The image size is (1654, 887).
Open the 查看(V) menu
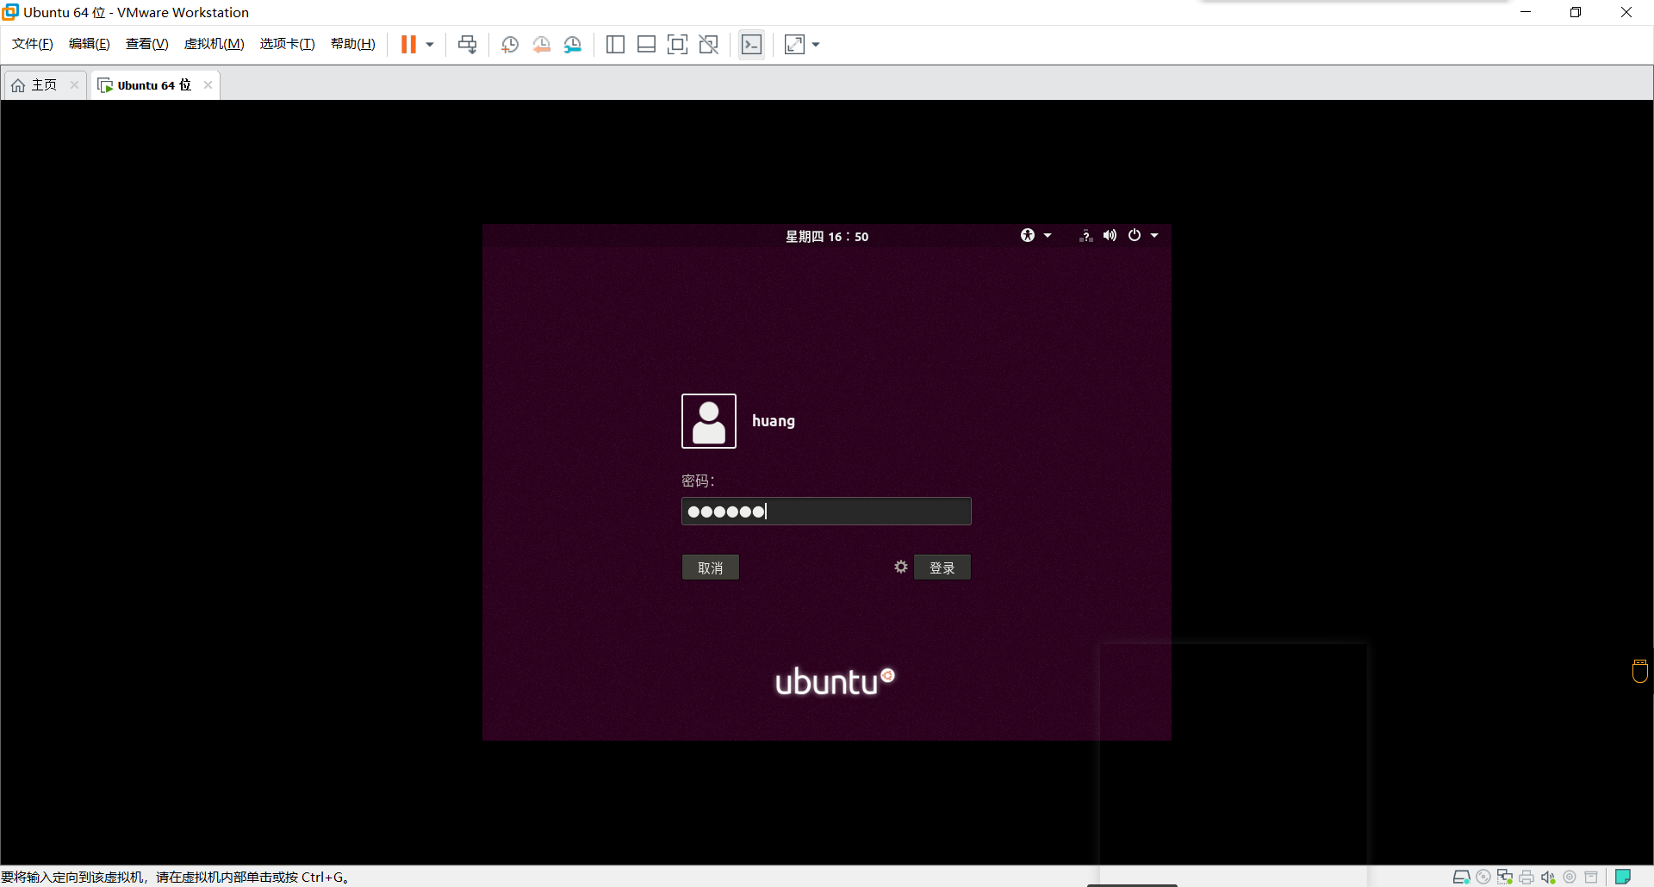147,44
